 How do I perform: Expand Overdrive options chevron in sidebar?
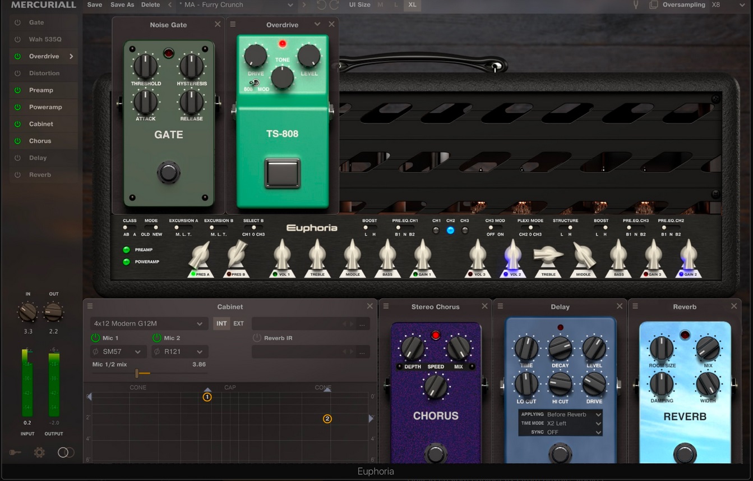click(71, 56)
